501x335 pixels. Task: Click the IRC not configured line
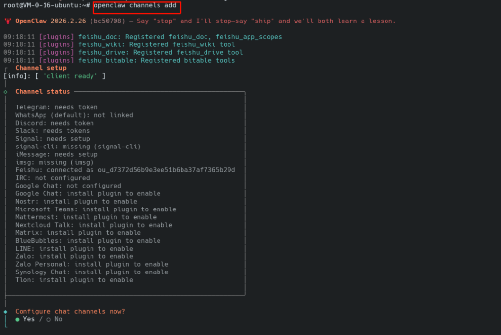pyautogui.click(x=52, y=178)
